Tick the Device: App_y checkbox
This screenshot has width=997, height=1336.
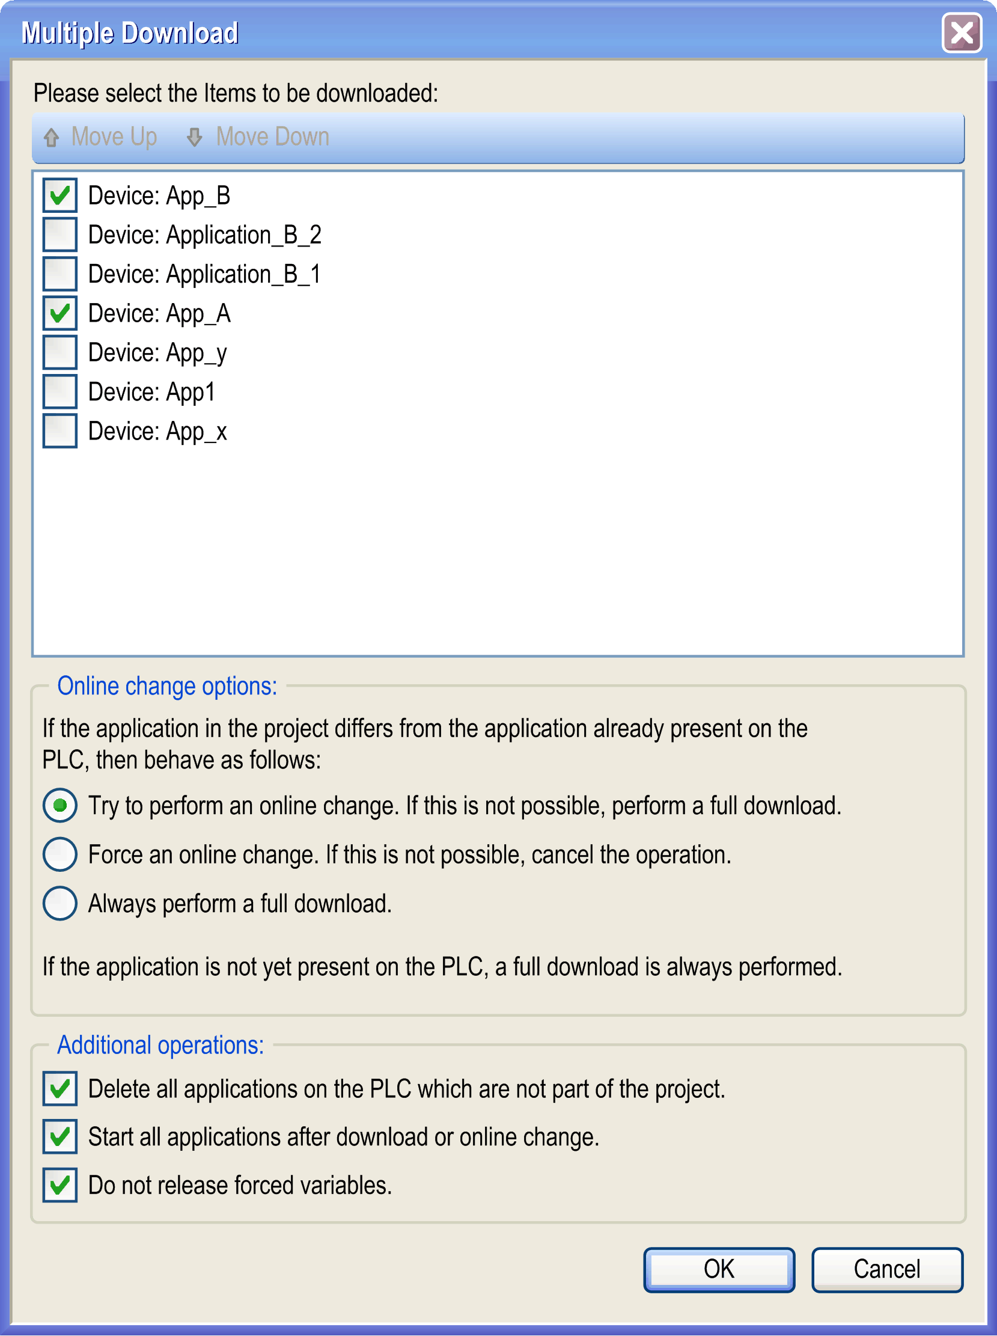(x=59, y=352)
